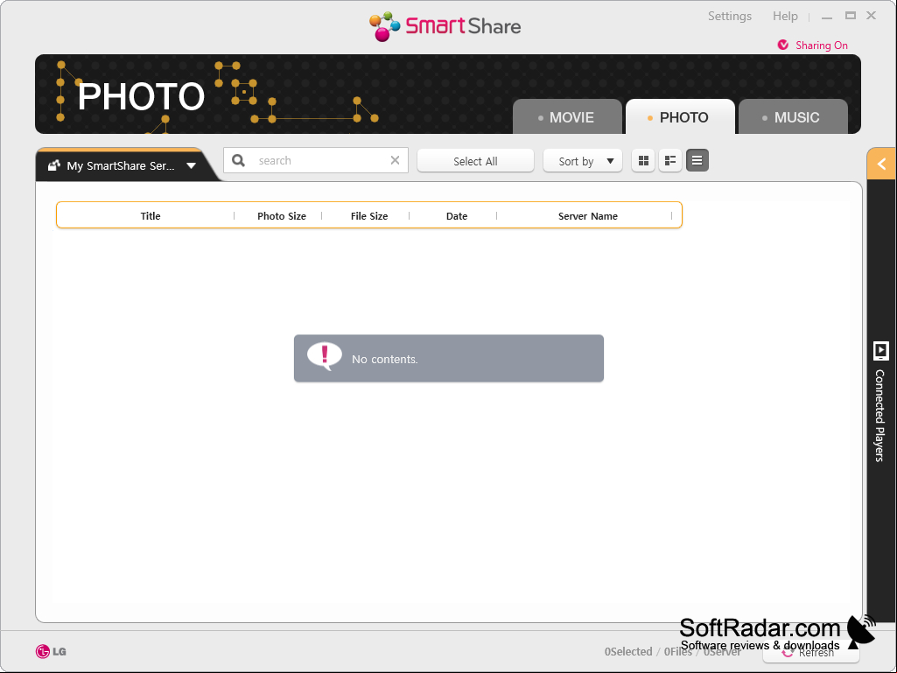This screenshot has height=673, width=897.
Task: Open the Settings menu
Action: pyautogui.click(x=729, y=16)
